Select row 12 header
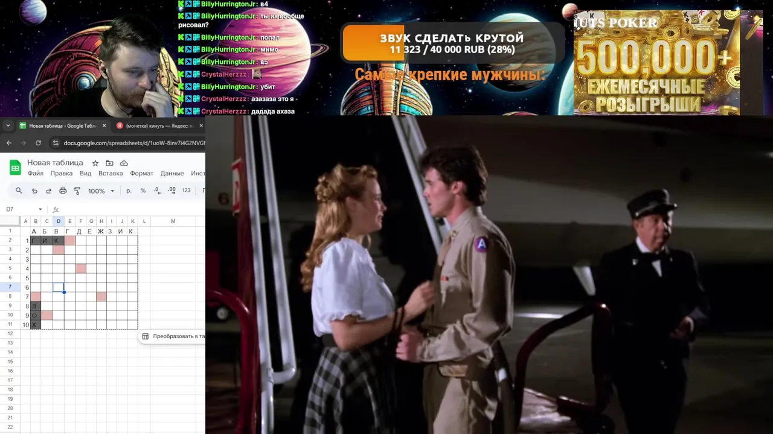Screen dimensions: 773x434 point(10,333)
